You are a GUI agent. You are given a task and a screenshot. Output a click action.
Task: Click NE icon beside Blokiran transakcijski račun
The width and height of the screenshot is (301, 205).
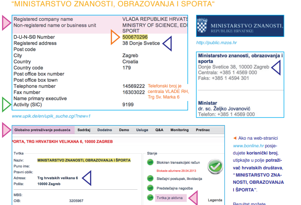click(150, 163)
